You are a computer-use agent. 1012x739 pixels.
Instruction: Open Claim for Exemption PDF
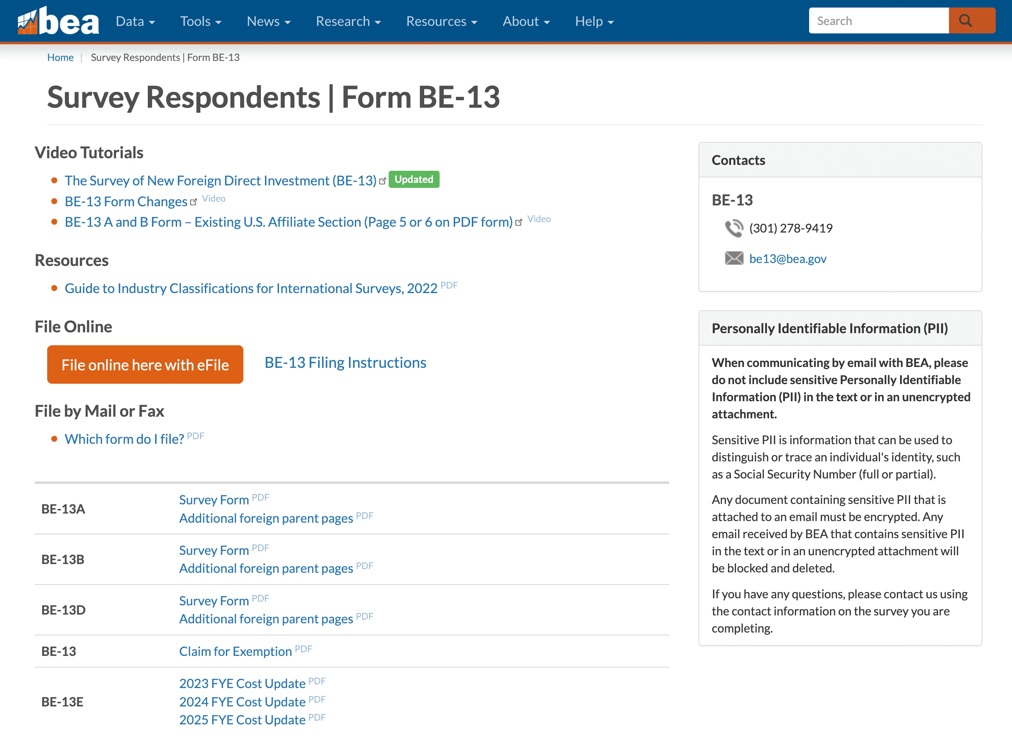[x=235, y=652]
